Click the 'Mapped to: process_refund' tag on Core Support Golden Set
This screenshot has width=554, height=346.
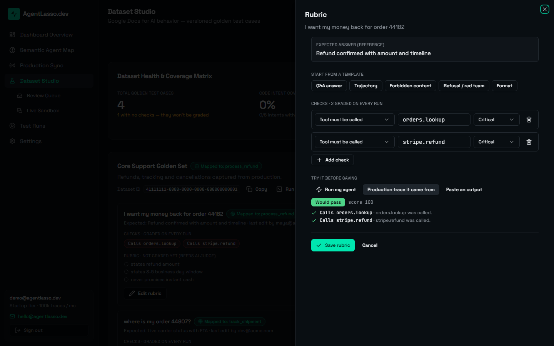[226, 166]
